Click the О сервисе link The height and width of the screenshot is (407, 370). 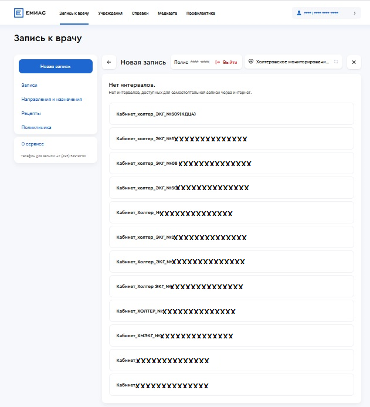coord(33,144)
